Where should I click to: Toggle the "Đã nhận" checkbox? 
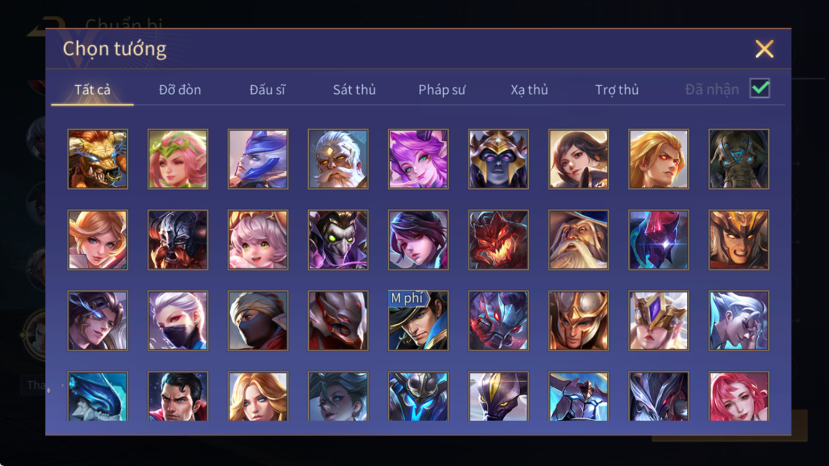tap(760, 88)
